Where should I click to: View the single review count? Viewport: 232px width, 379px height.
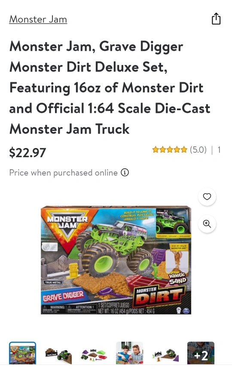coord(219,150)
